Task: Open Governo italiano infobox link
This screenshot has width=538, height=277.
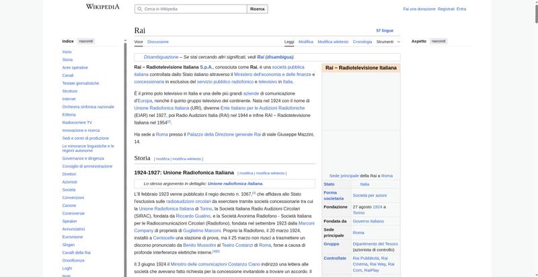Action: tap(368, 221)
